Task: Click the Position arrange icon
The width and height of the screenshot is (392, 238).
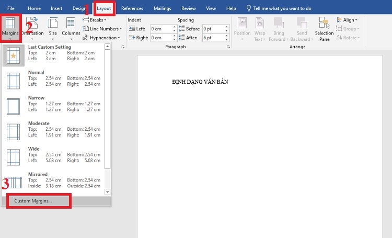Action: coord(242,28)
